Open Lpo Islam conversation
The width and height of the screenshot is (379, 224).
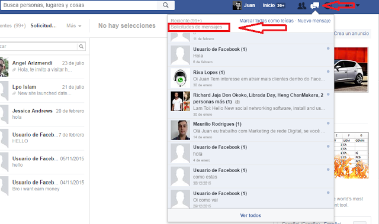pos(42,90)
